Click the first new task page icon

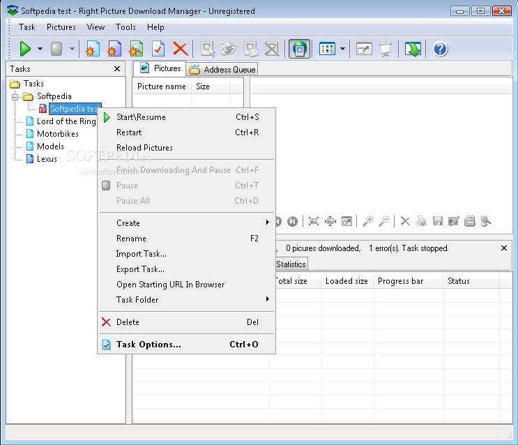coord(92,49)
